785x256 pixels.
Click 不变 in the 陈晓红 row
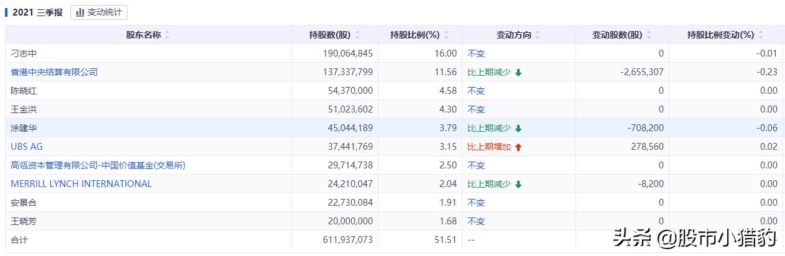(476, 91)
